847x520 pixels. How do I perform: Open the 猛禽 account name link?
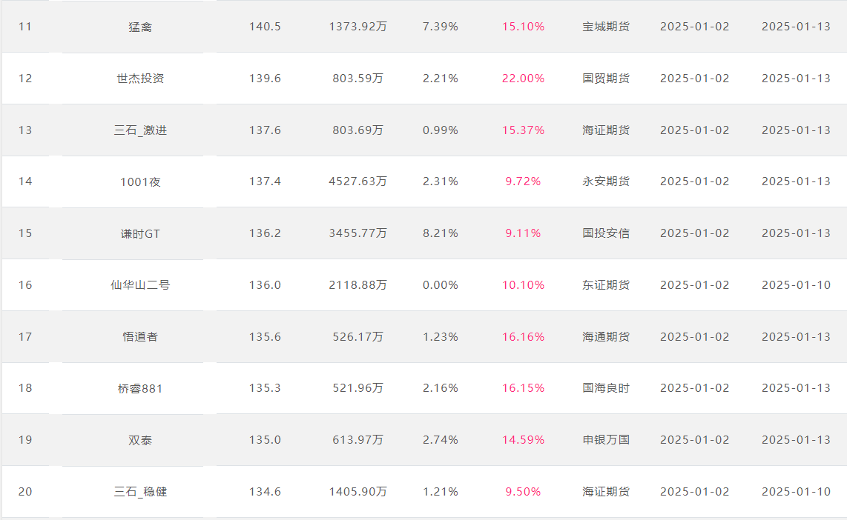coord(140,27)
